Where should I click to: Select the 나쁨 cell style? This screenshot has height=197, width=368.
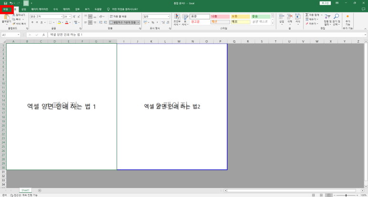(x=220, y=17)
